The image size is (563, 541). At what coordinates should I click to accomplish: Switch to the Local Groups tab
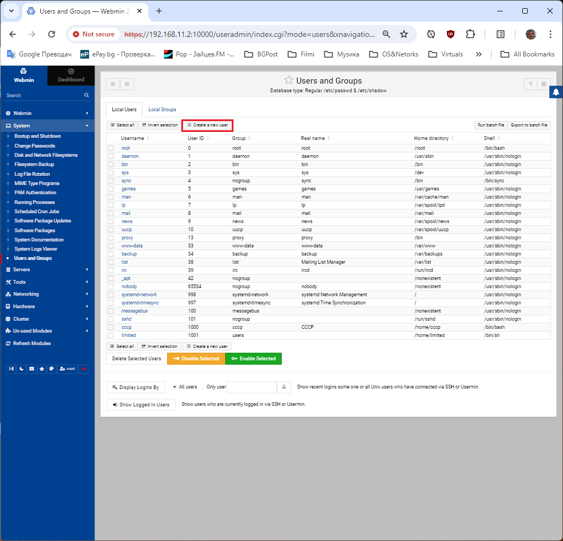(162, 110)
